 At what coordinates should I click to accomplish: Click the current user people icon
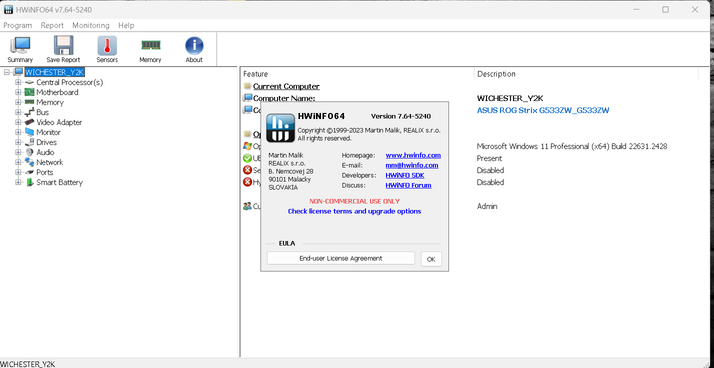pos(247,206)
